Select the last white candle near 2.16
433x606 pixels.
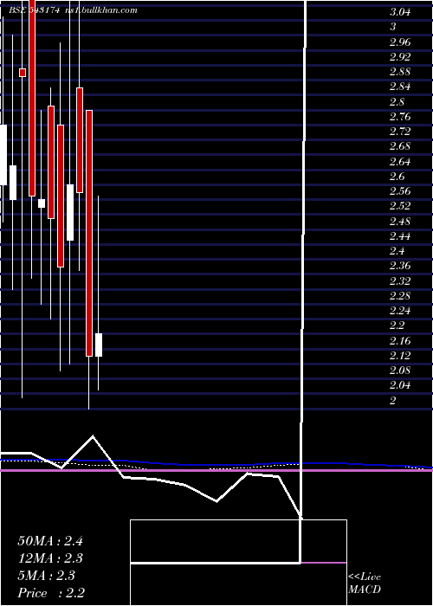click(x=99, y=345)
